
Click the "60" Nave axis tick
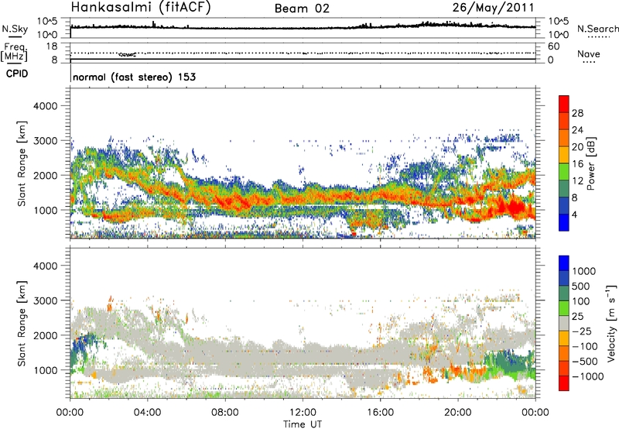click(x=553, y=46)
